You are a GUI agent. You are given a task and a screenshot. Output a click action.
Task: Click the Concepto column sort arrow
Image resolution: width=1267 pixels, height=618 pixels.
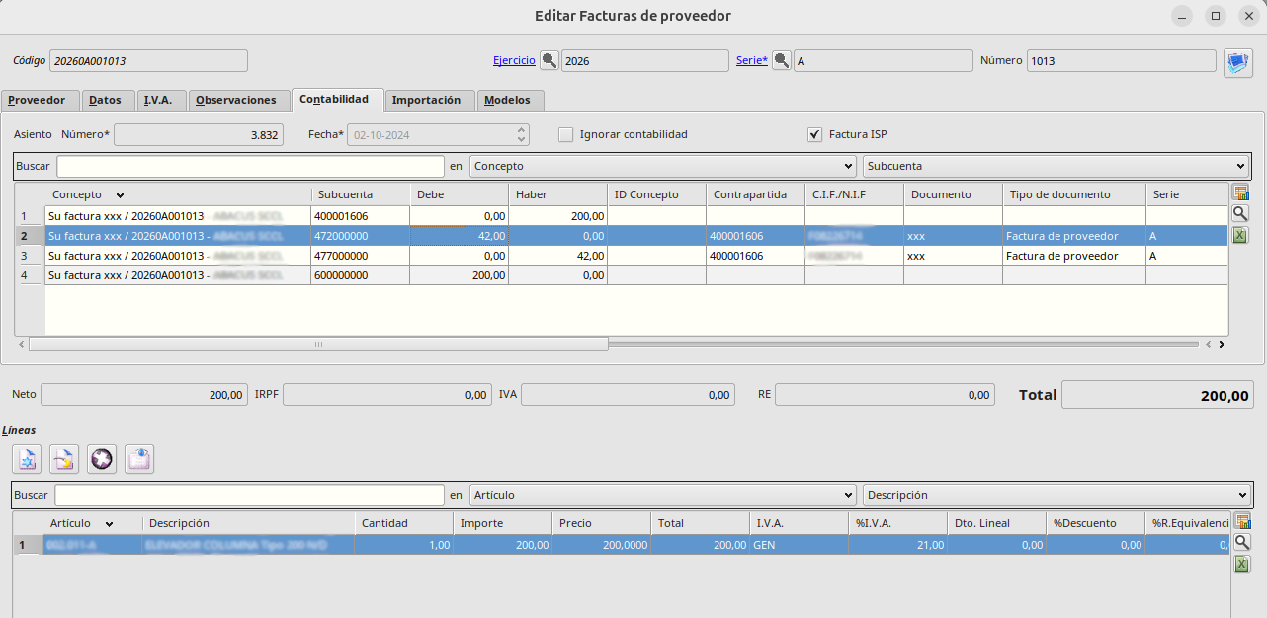click(x=120, y=195)
